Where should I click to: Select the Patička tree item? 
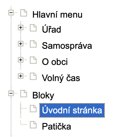(57, 127)
